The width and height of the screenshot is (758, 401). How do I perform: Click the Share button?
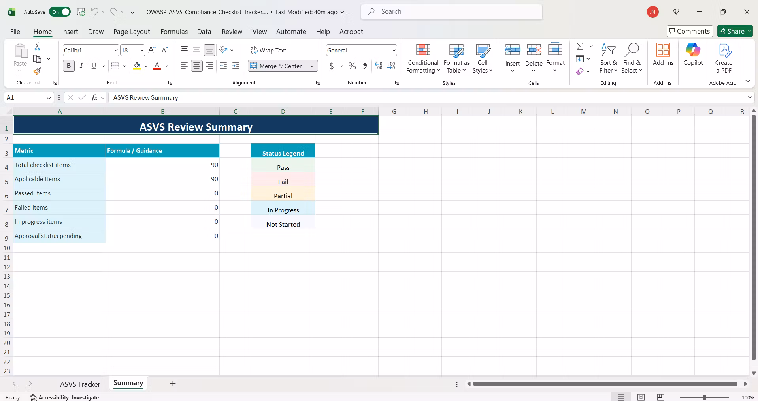pos(735,31)
